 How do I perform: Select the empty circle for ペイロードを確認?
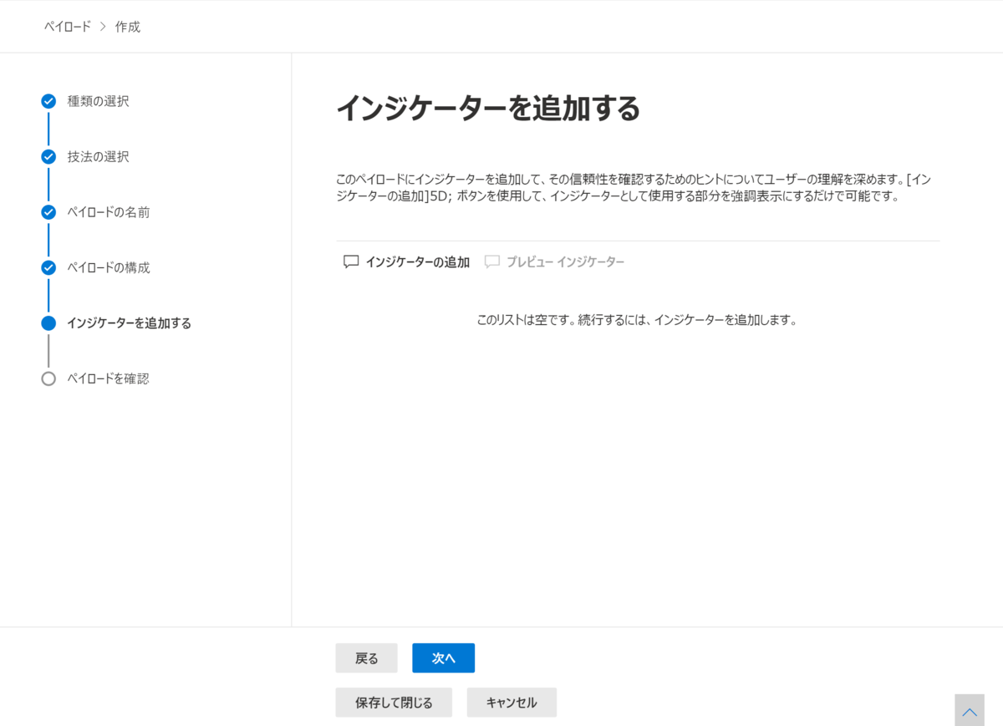tap(48, 378)
